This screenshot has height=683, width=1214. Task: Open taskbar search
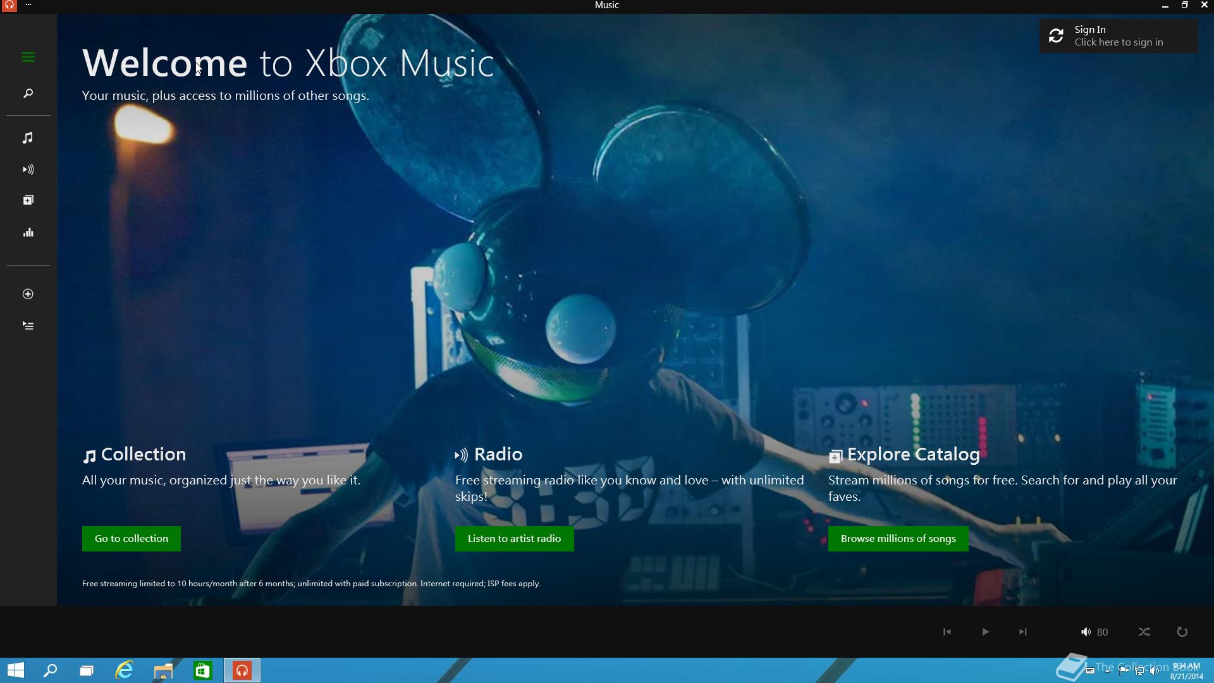pyautogui.click(x=50, y=670)
